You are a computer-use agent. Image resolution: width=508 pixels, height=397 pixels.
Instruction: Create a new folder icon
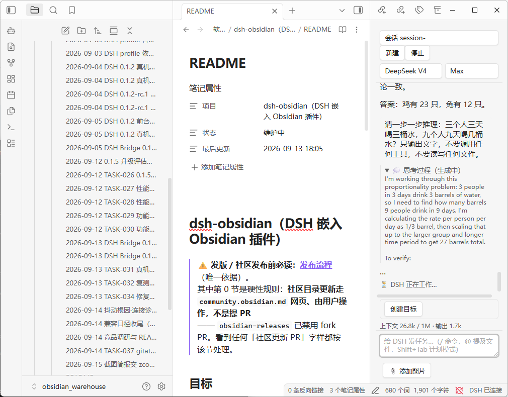point(81,31)
